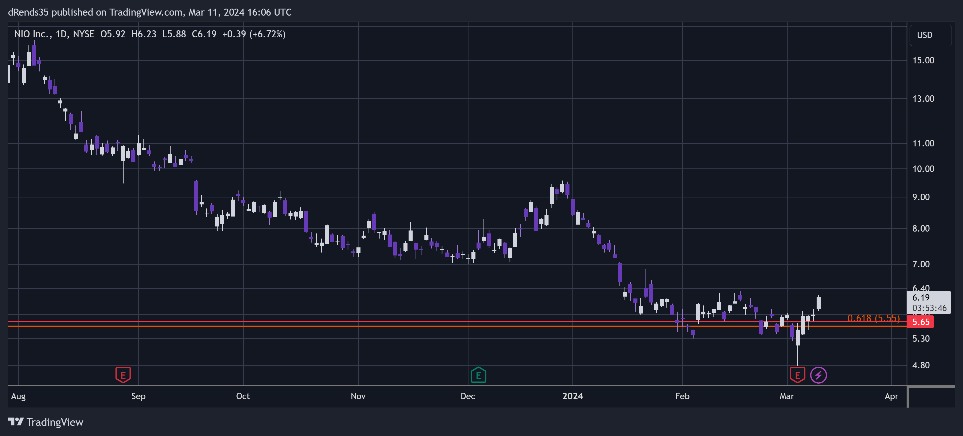Open the USD currency selector
Image resolution: width=963 pixels, height=436 pixels.
point(930,35)
